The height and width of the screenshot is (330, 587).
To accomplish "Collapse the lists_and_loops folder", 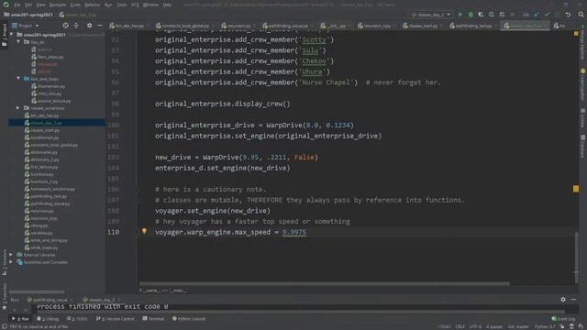I will click(x=18, y=79).
